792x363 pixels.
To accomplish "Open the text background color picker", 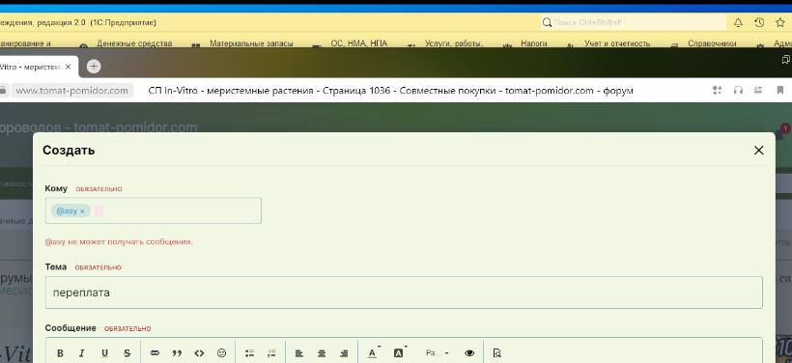I will pyautogui.click(x=399, y=353).
